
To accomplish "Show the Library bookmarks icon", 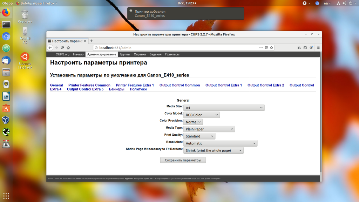I will click(299, 48).
